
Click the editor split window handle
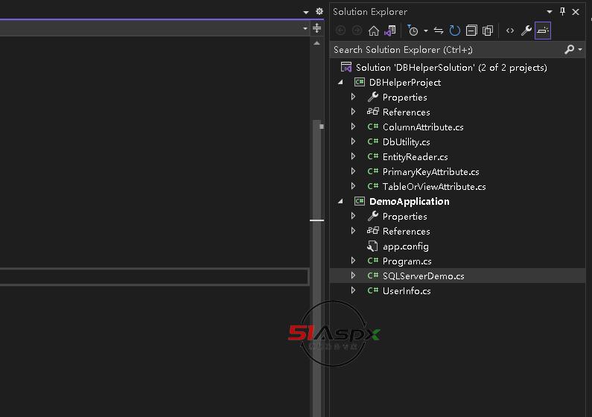pyautogui.click(x=317, y=28)
